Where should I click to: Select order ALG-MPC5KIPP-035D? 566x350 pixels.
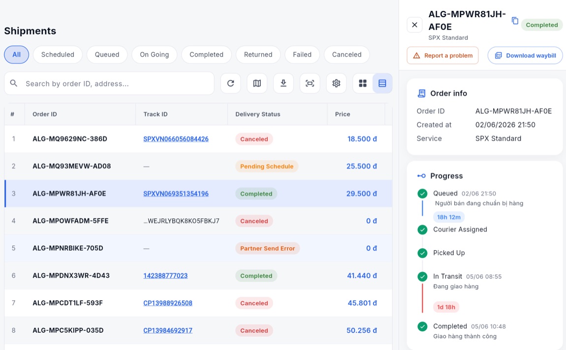click(68, 330)
